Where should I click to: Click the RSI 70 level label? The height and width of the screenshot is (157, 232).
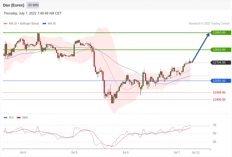215,125
